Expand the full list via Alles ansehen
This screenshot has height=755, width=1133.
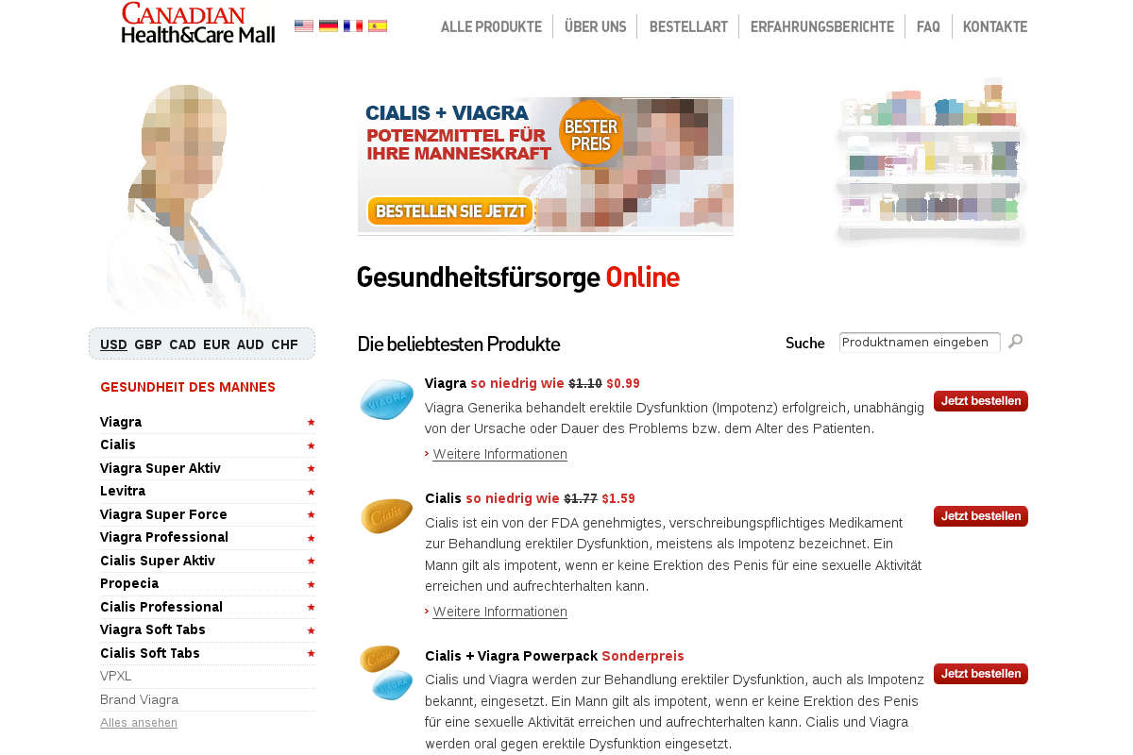click(139, 723)
